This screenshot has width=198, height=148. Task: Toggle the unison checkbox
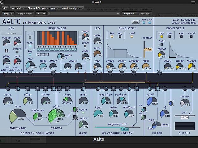[17, 52]
